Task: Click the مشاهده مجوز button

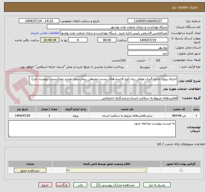Action: pyautogui.click(x=30, y=170)
